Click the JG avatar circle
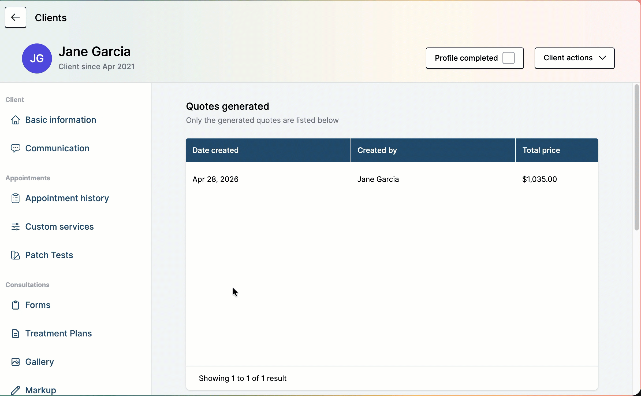Screen dimensions: 641x396 click(37, 58)
